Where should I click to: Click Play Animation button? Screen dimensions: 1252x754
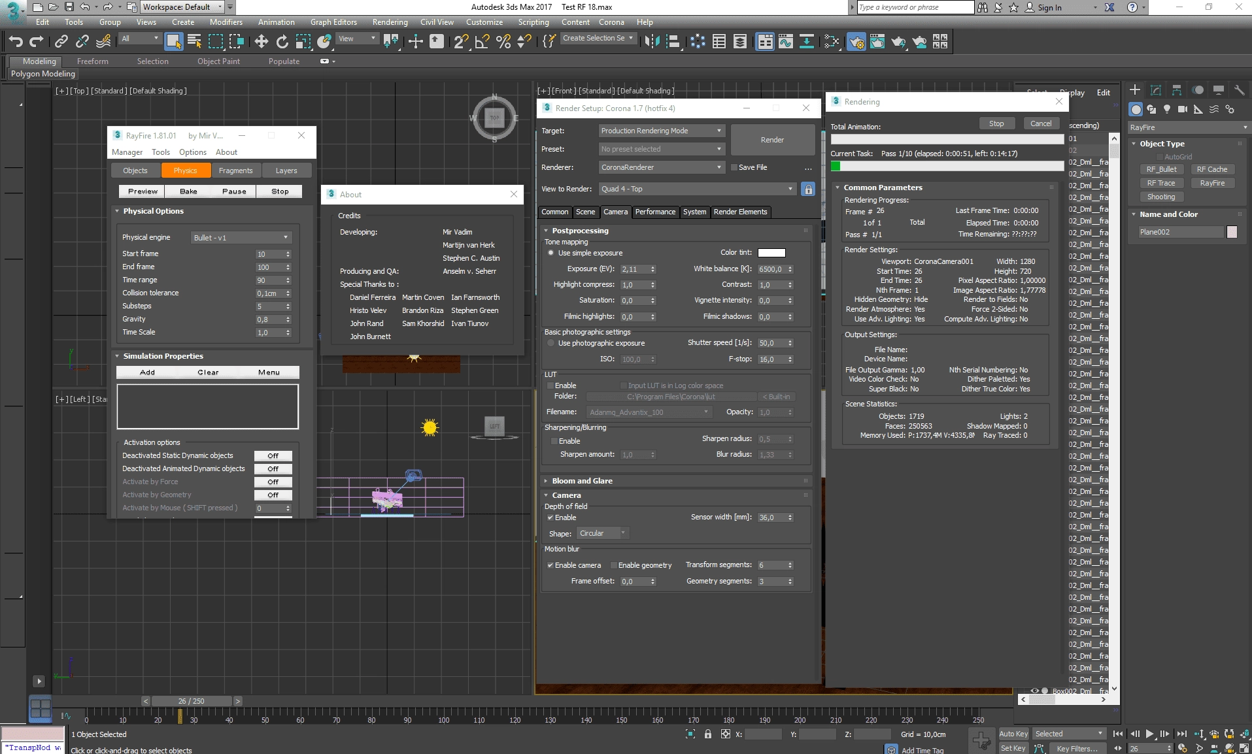1150,734
